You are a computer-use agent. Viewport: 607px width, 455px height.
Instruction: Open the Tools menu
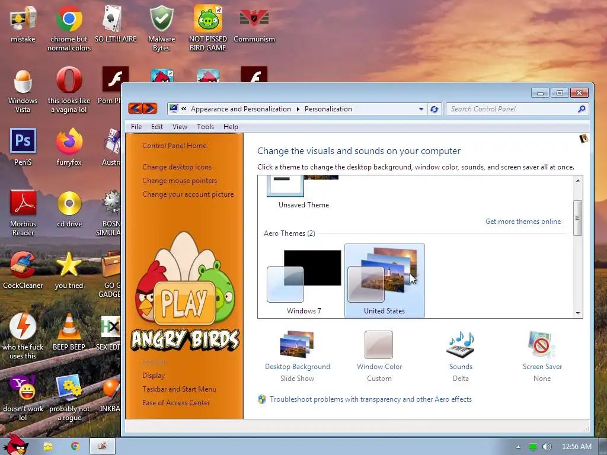205,127
